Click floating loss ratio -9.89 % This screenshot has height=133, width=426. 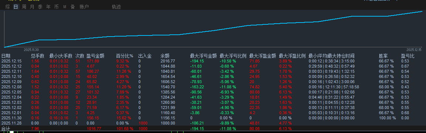227,123
